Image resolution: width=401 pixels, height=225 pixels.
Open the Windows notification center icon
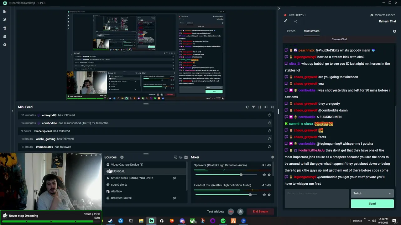click(394, 221)
